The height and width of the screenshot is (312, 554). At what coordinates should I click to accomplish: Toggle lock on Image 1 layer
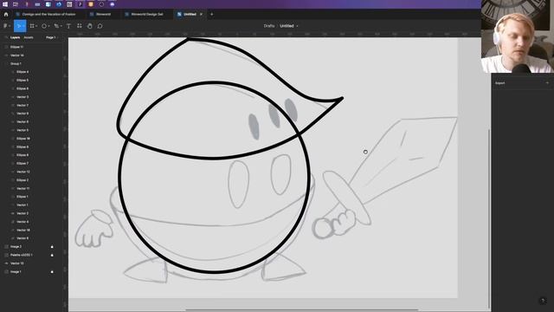coord(52,271)
